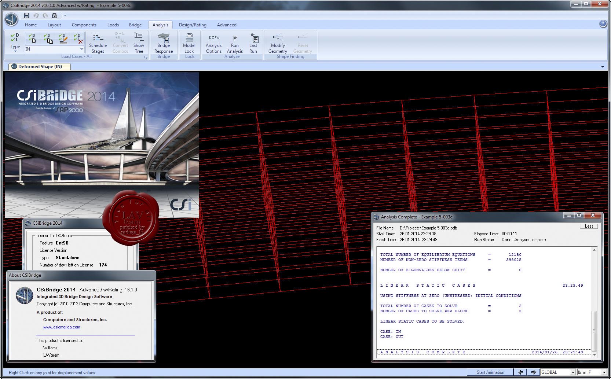Open the IN load case combo box
Viewport: 611px width, 379px height.
click(x=55, y=49)
